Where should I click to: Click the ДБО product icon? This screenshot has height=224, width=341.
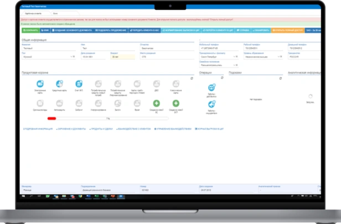tap(156, 84)
